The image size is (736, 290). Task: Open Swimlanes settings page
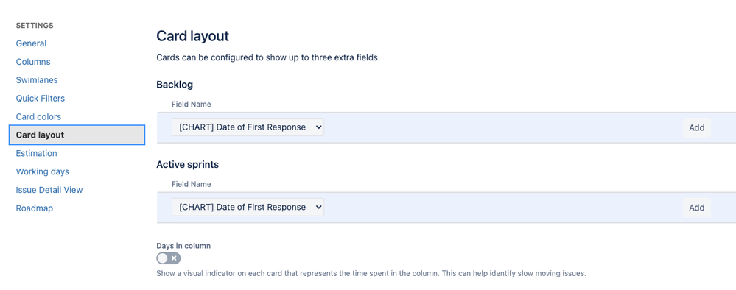[x=37, y=80]
